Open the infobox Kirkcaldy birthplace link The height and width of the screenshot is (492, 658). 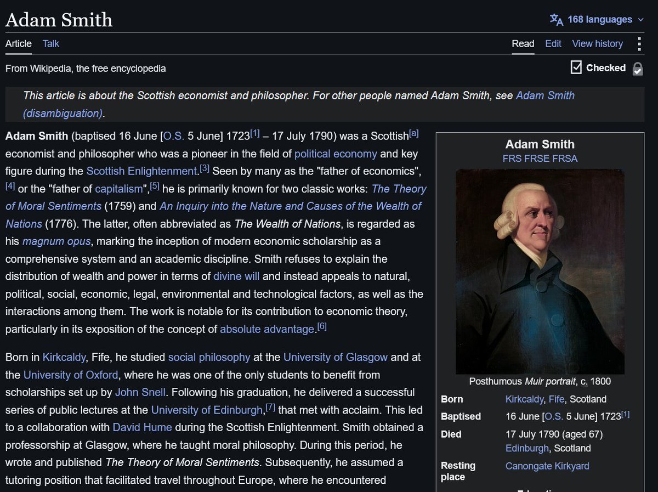(x=524, y=399)
